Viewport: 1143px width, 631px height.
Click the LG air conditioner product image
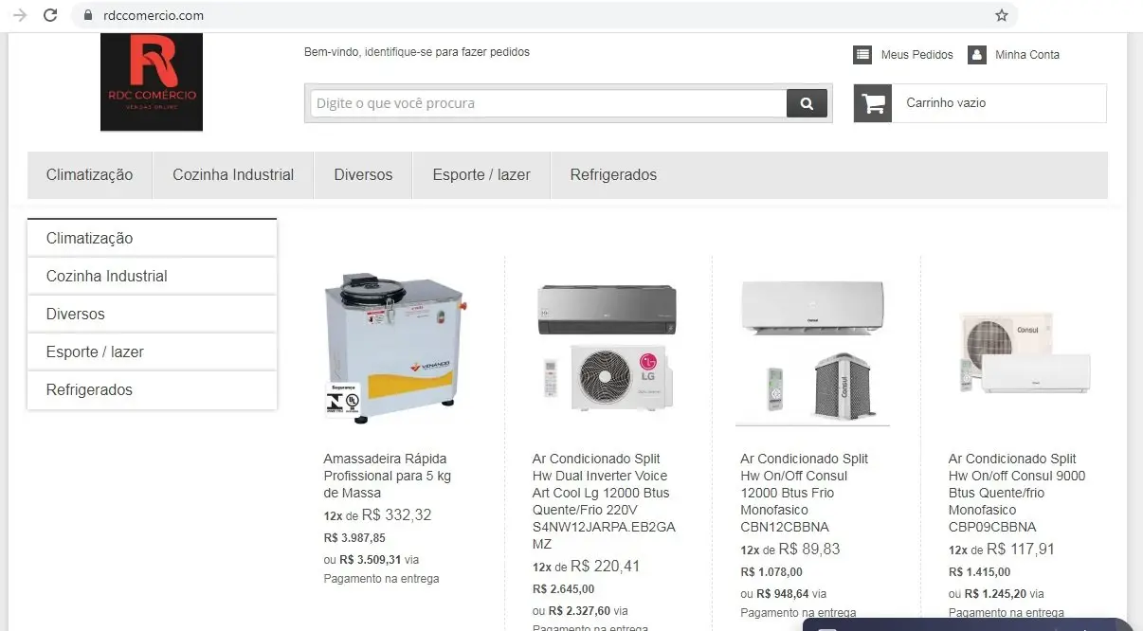(607, 347)
